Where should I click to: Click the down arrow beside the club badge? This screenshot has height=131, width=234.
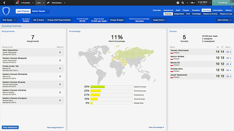[x=13, y=12]
